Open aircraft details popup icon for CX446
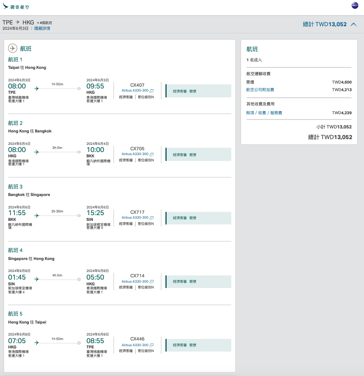 coord(152,345)
